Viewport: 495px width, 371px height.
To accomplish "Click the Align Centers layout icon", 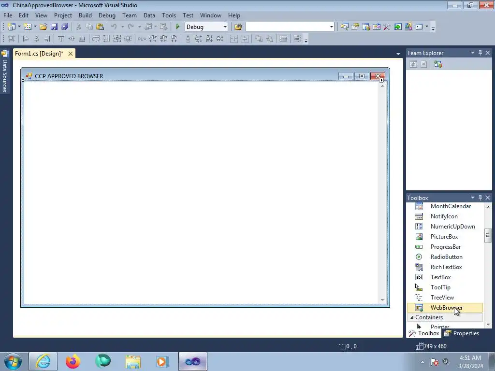I will click(x=36, y=39).
